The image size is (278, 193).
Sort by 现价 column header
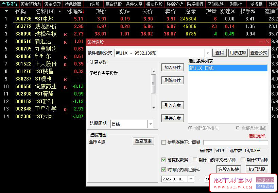(x=101, y=12)
